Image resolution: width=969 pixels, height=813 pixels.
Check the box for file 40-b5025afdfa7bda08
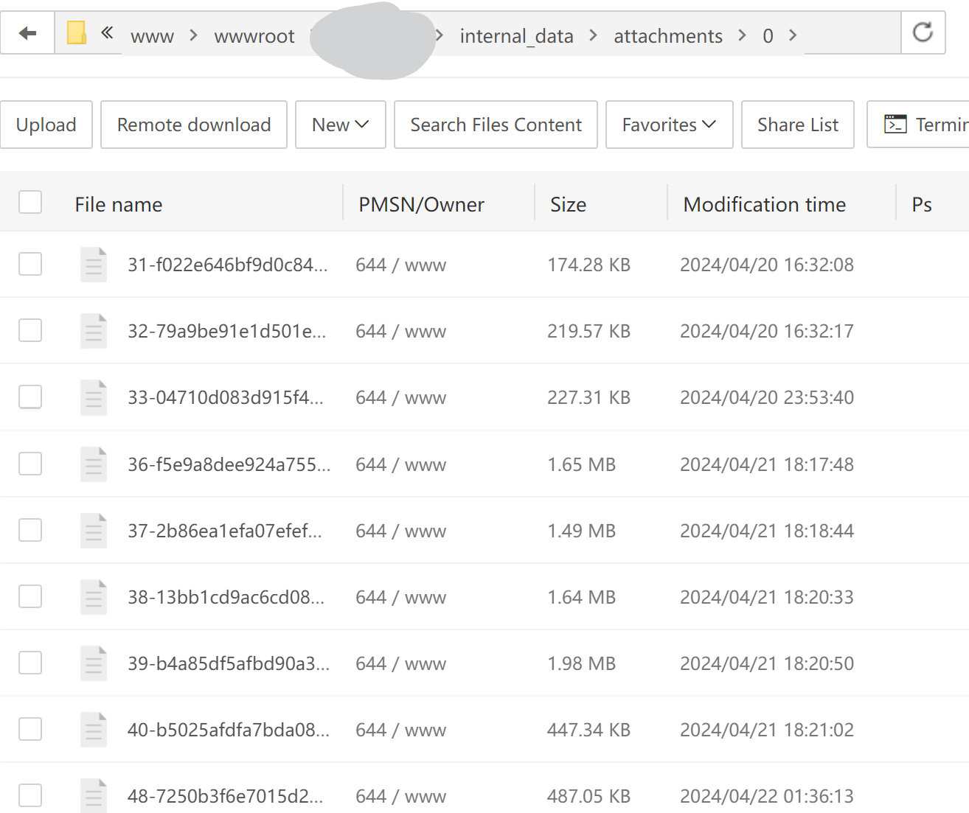pyautogui.click(x=30, y=729)
